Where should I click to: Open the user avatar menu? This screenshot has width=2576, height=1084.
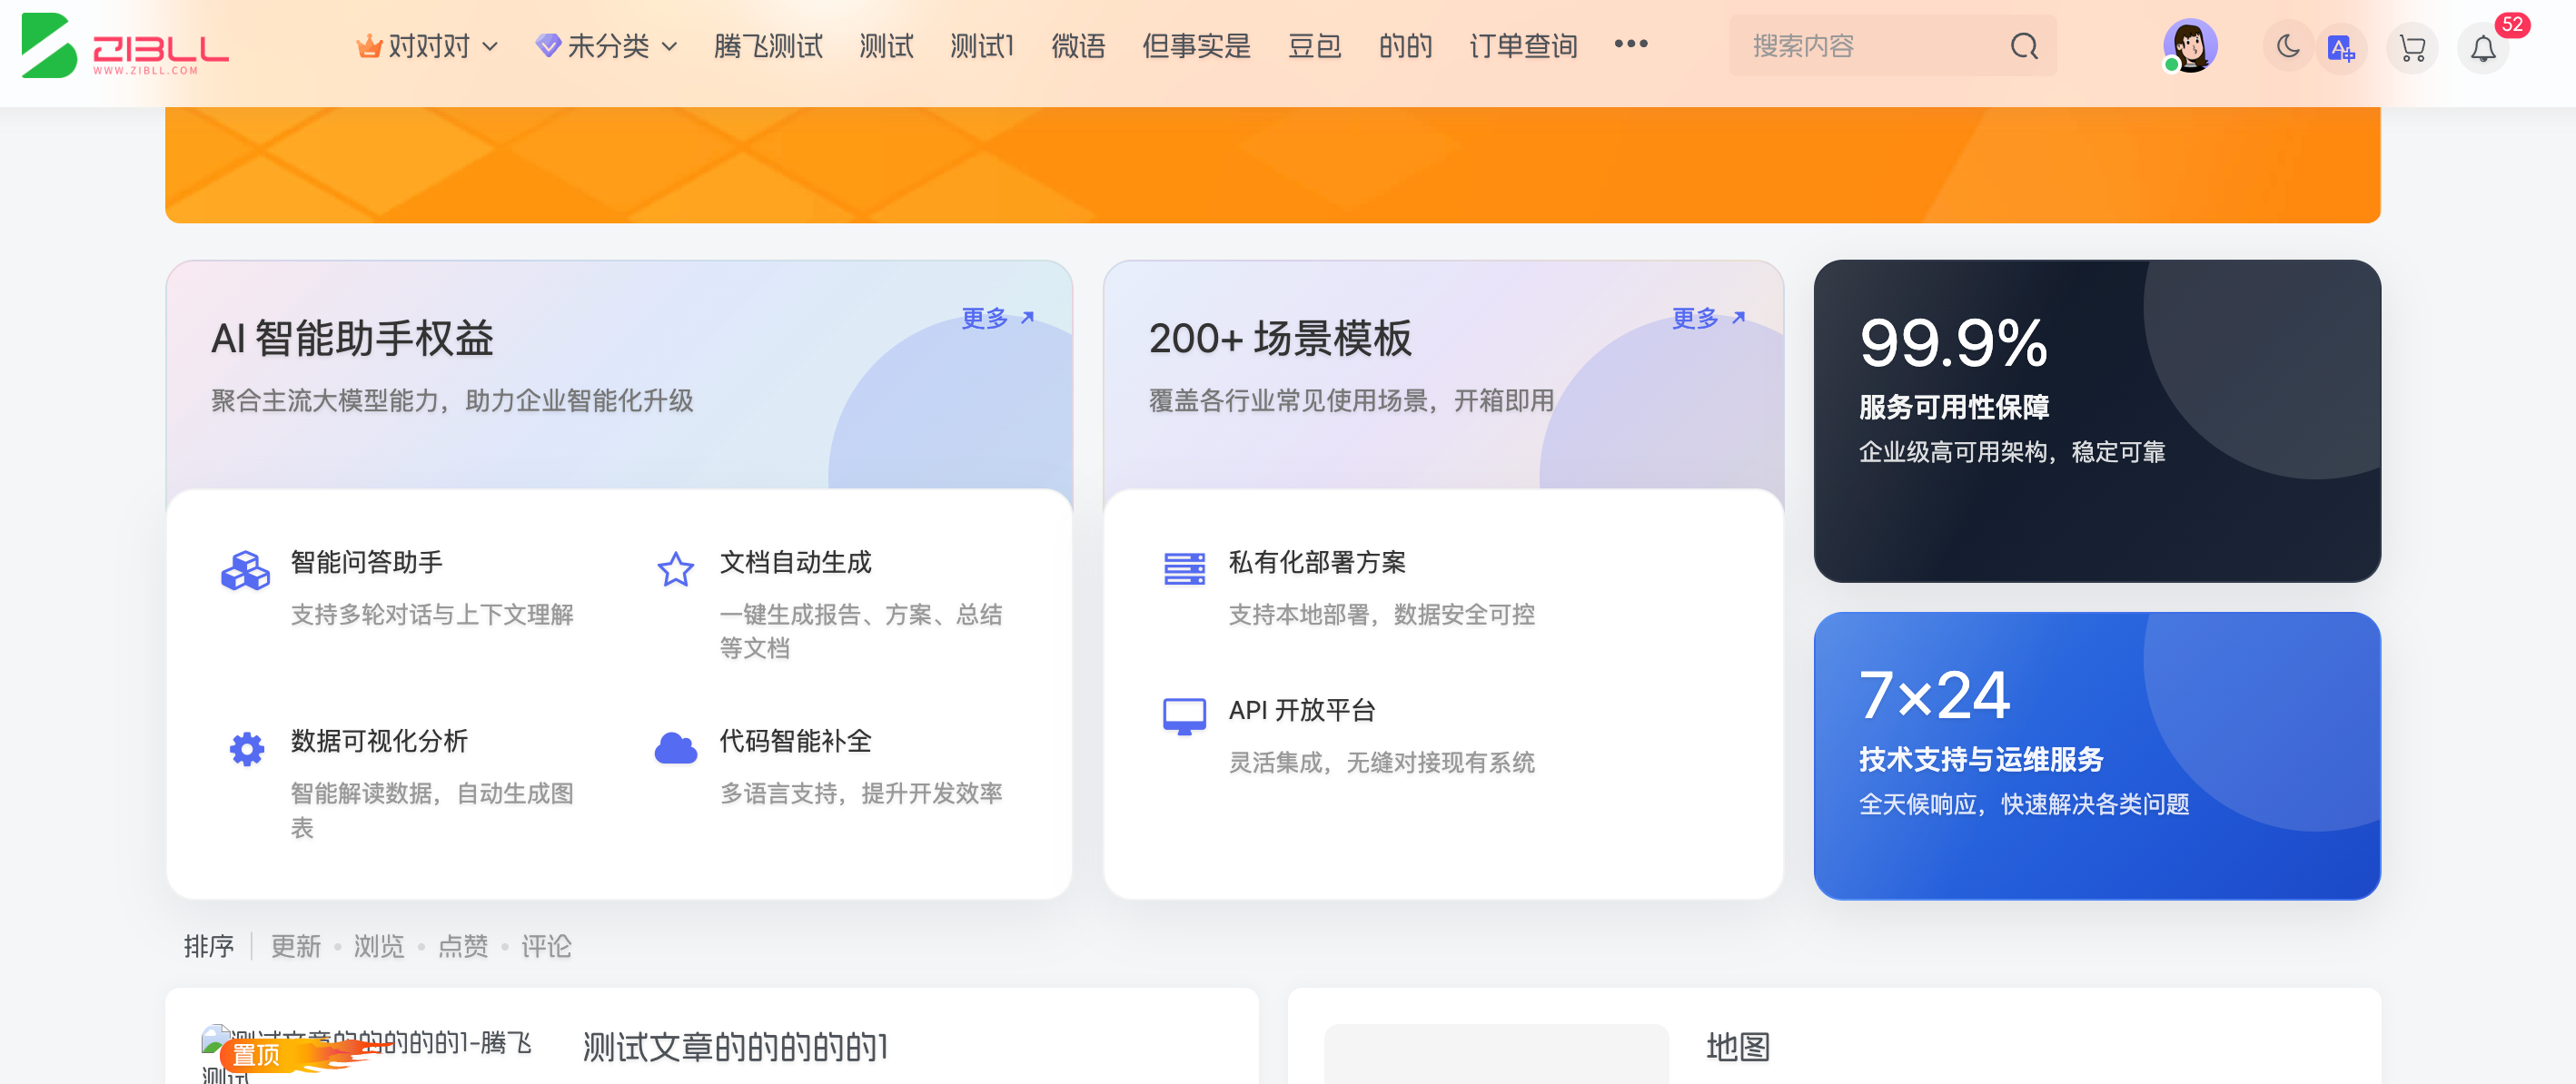[2190, 46]
